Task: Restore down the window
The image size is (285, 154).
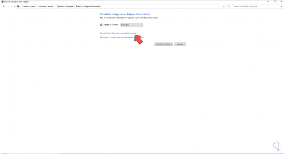Action: 275,2
